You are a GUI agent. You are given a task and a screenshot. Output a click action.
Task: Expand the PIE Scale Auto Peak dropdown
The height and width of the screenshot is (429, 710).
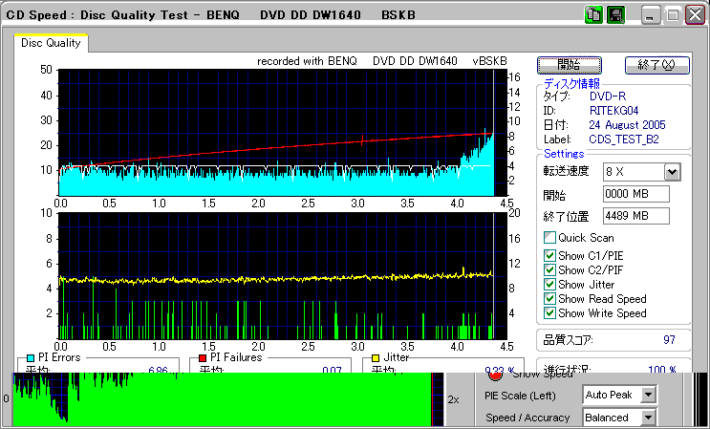pyautogui.click(x=649, y=395)
